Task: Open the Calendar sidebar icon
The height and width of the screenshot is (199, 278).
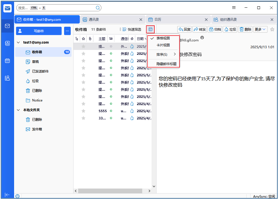Action: click(x=7, y=60)
